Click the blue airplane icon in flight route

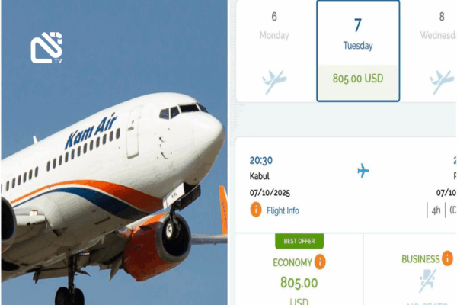tap(363, 171)
